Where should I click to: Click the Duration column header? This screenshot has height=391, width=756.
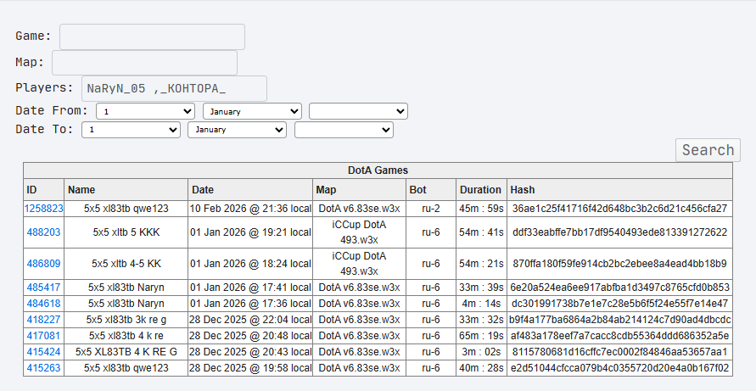pos(480,190)
